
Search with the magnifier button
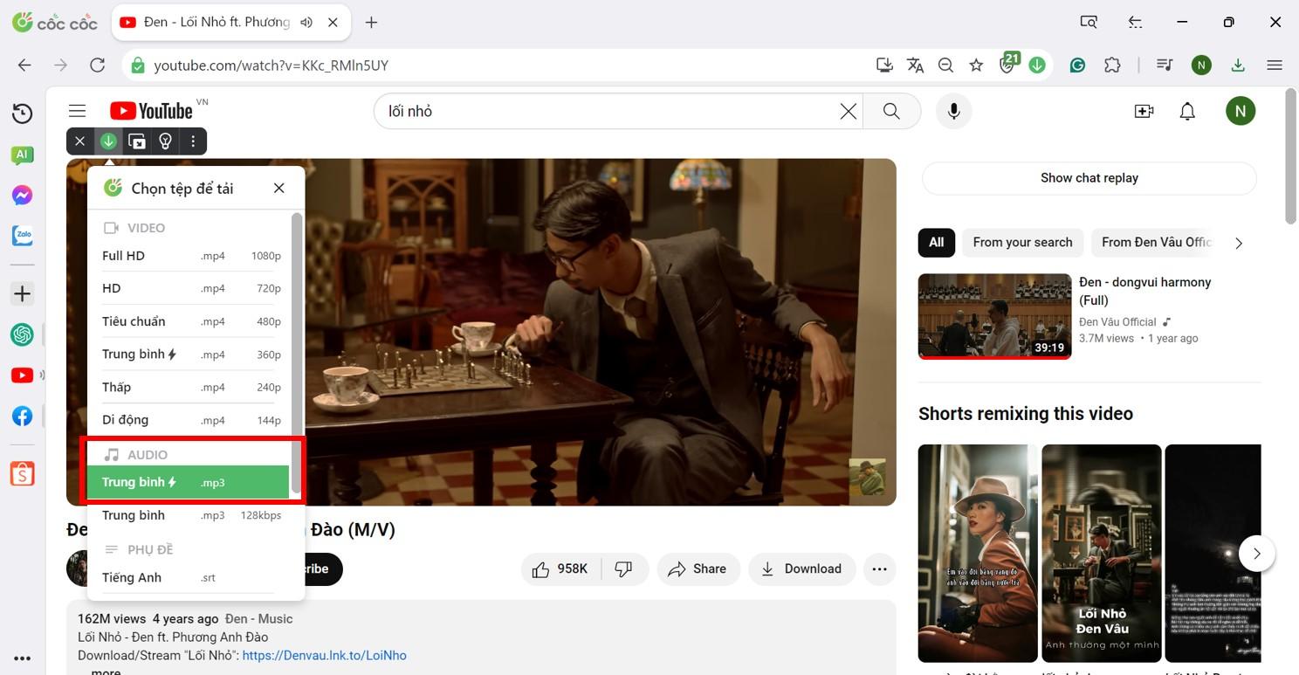click(891, 111)
